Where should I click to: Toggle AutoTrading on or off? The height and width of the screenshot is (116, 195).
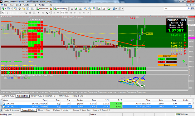click(61, 8)
